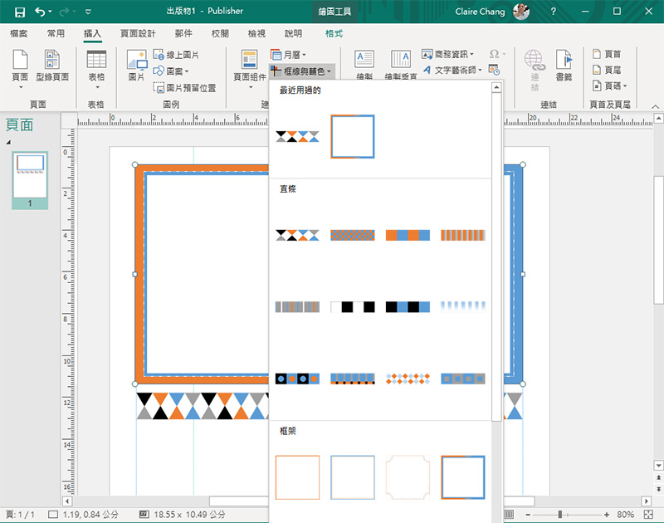This screenshot has width=664, height=523.
Task: Collapse the page navigation section triangle
Action: tap(8, 142)
